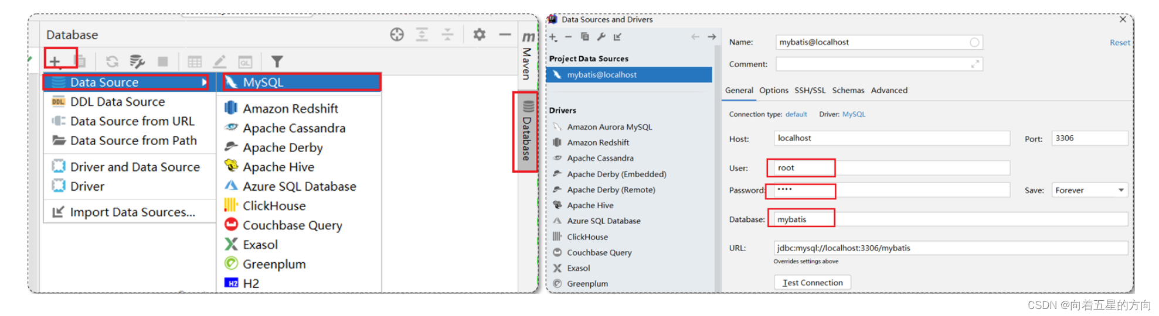Select Import Data Sources menu entry
Screen dimensions: 1159x316
[x=130, y=212]
